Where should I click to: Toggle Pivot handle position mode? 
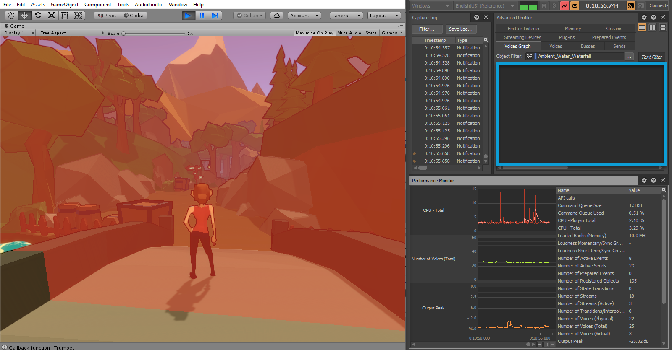coord(107,16)
